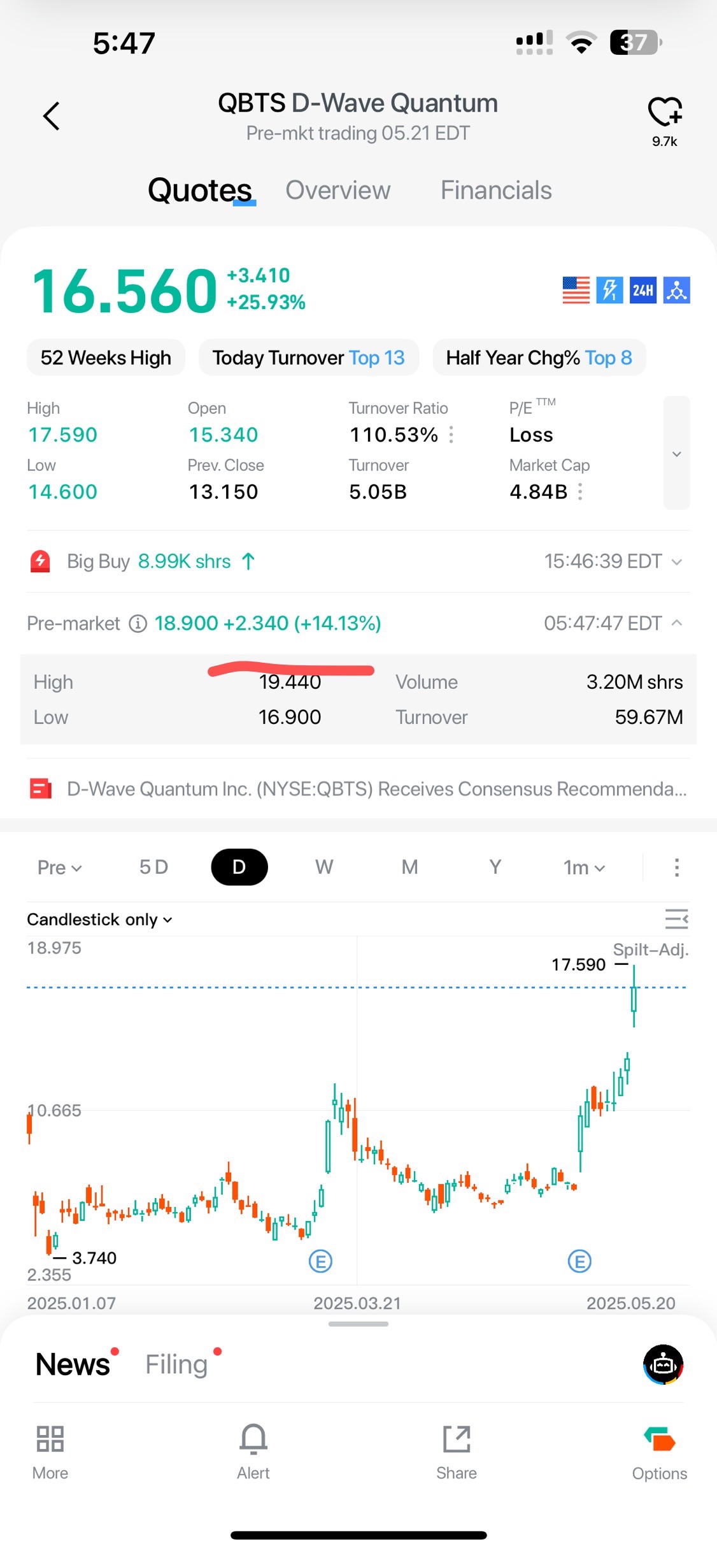Switch chart to 5D period
This screenshot has width=717, height=1553.
tap(153, 867)
